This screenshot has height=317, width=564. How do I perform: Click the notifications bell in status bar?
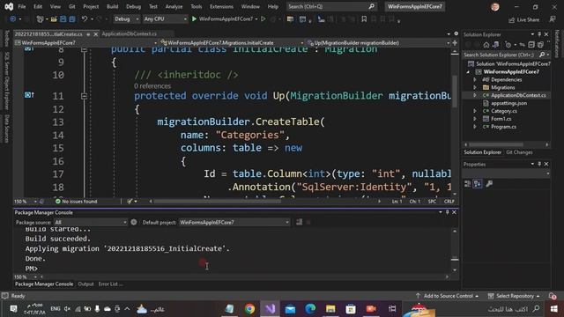553,296
